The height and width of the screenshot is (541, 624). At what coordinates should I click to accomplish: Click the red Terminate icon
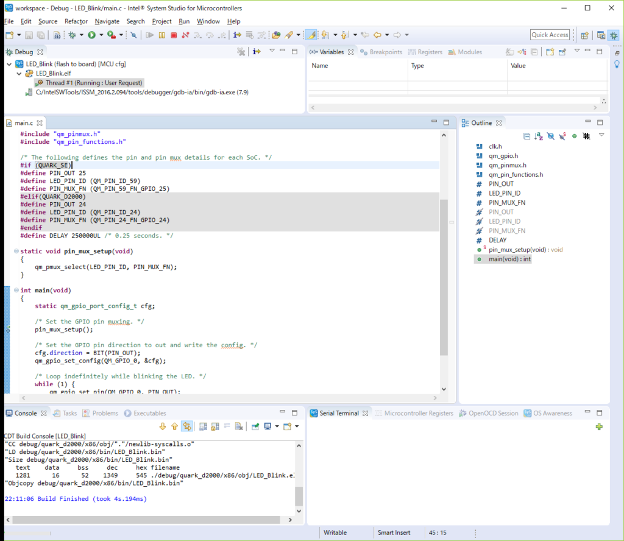[x=174, y=35]
